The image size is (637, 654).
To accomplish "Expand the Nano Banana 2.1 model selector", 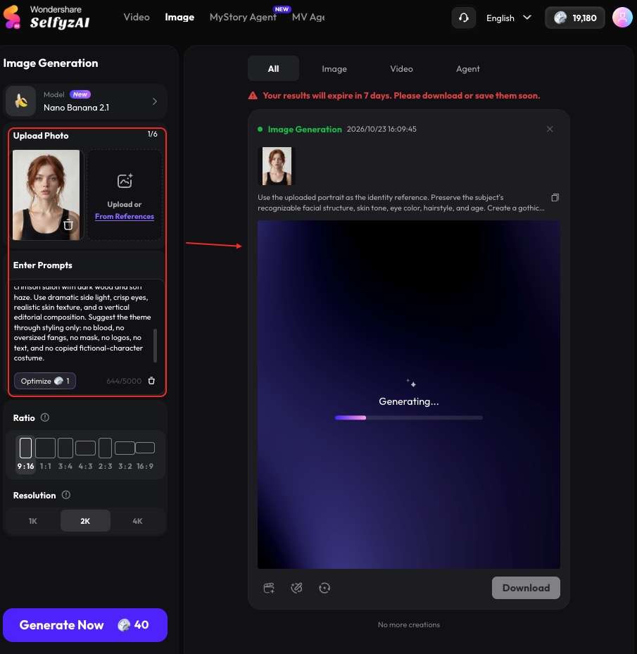I will [x=86, y=101].
